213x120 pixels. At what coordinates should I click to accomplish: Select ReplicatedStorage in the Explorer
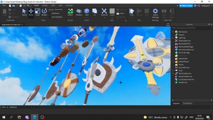click(186, 47)
